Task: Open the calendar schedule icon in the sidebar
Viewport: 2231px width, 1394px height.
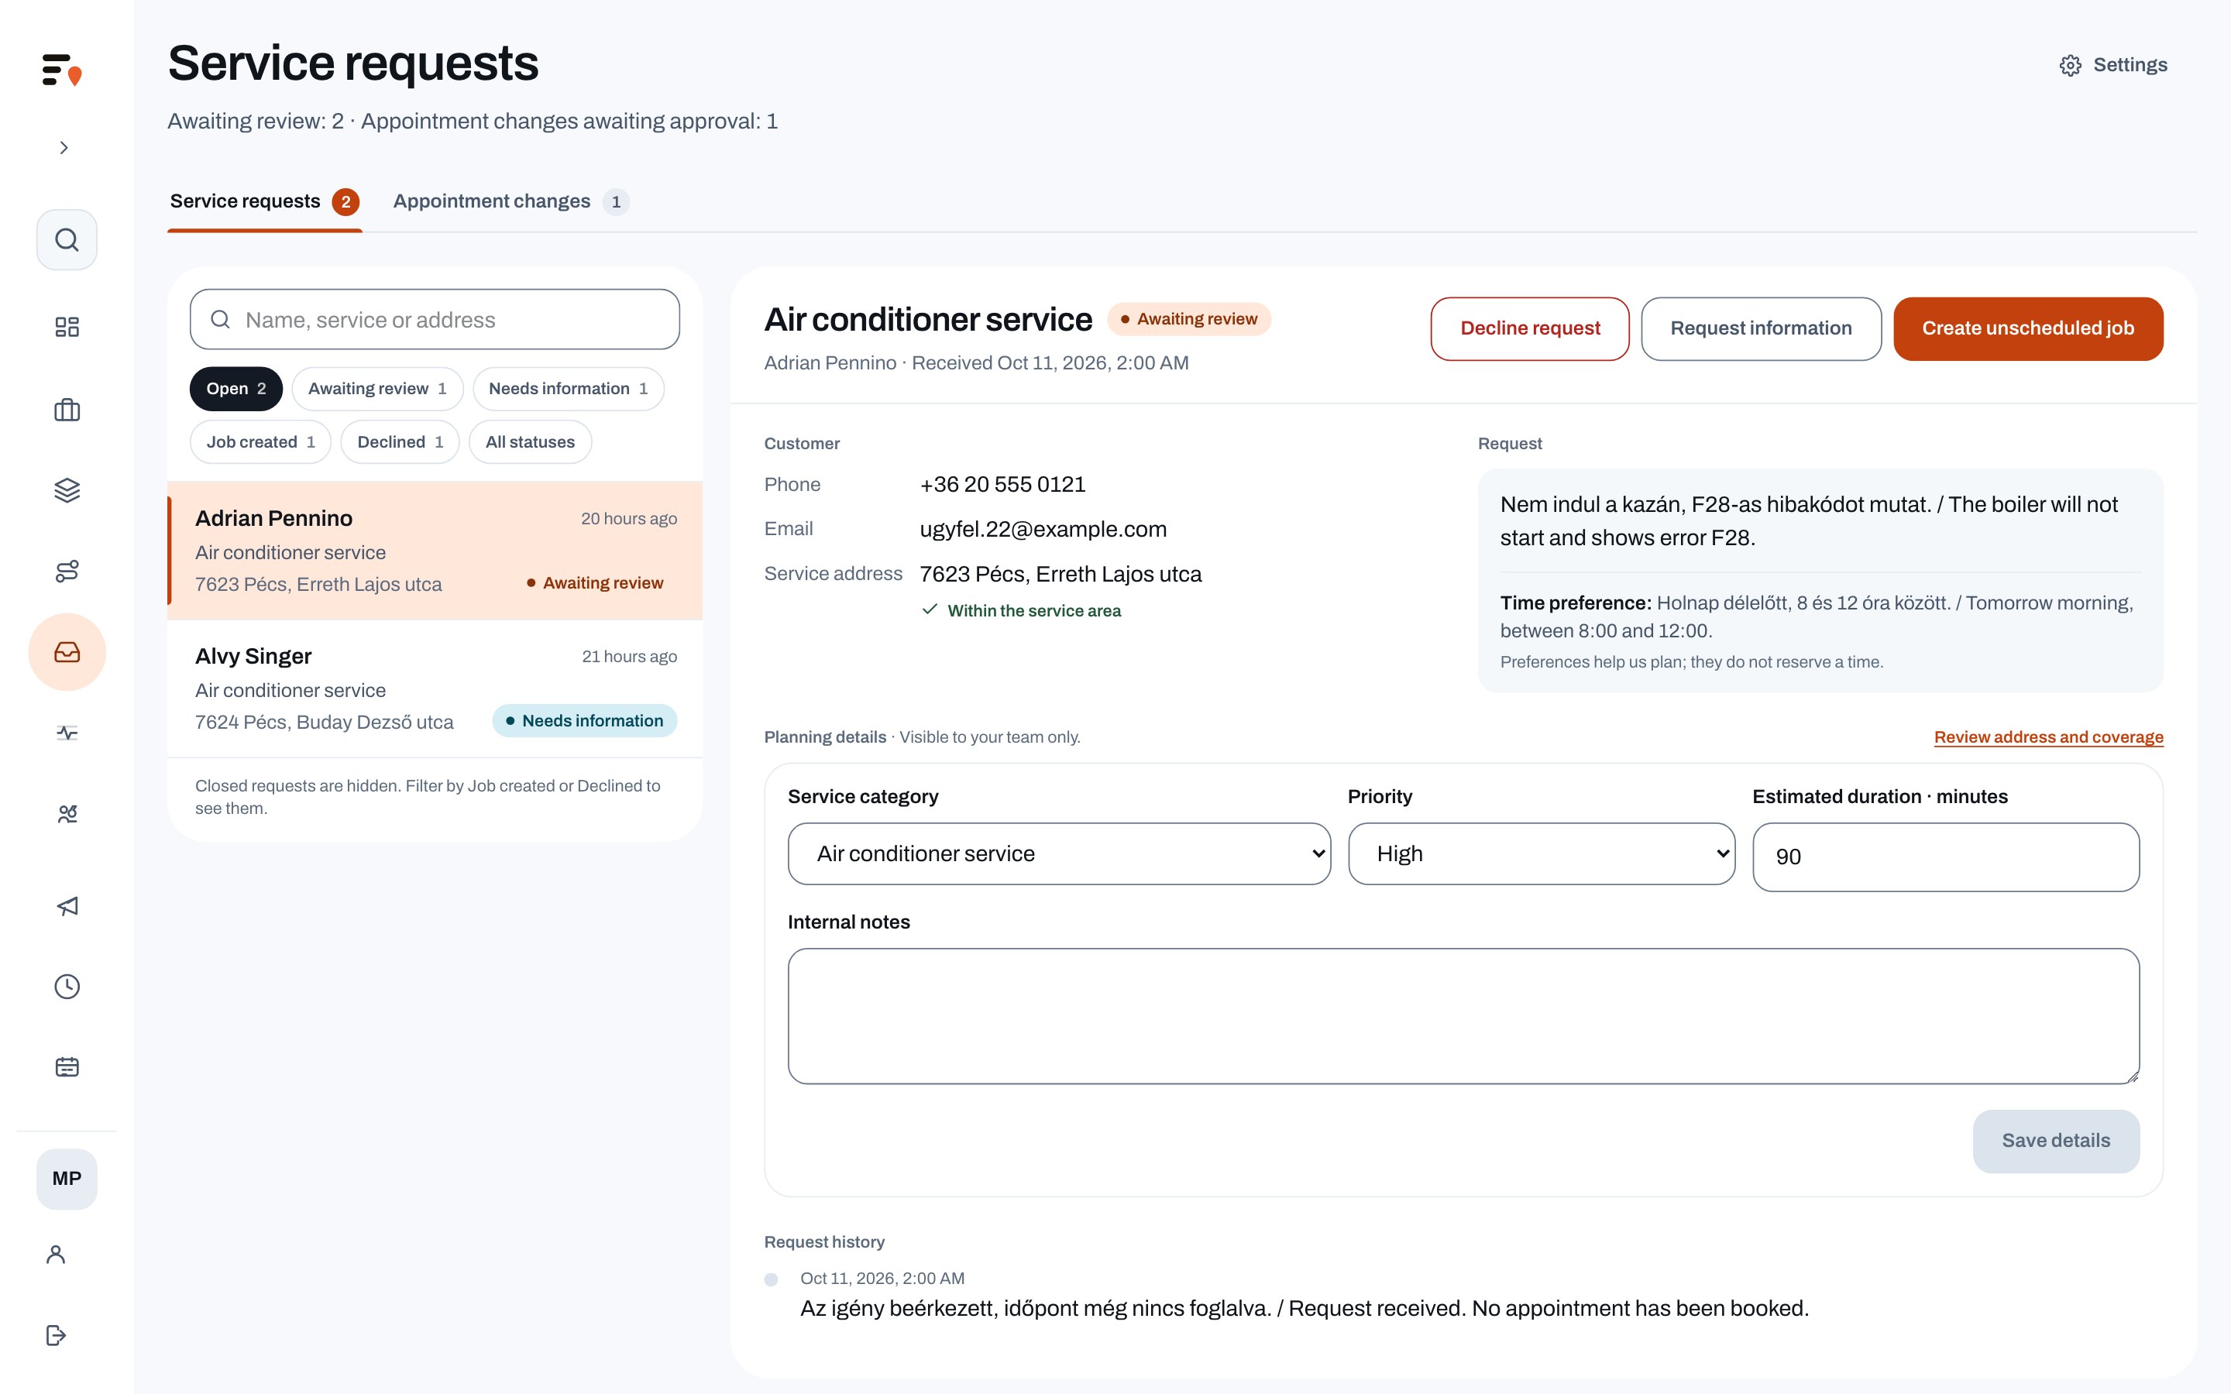Action: (x=67, y=1066)
